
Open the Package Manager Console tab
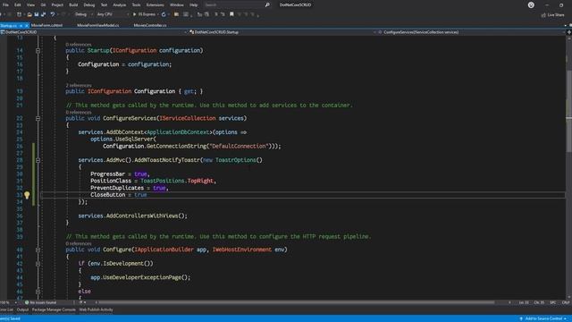tap(54, 309)
